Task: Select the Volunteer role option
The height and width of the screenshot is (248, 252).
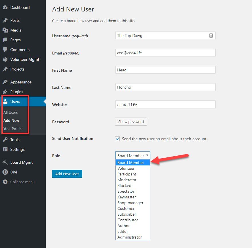Action: (x=126, y=168)
